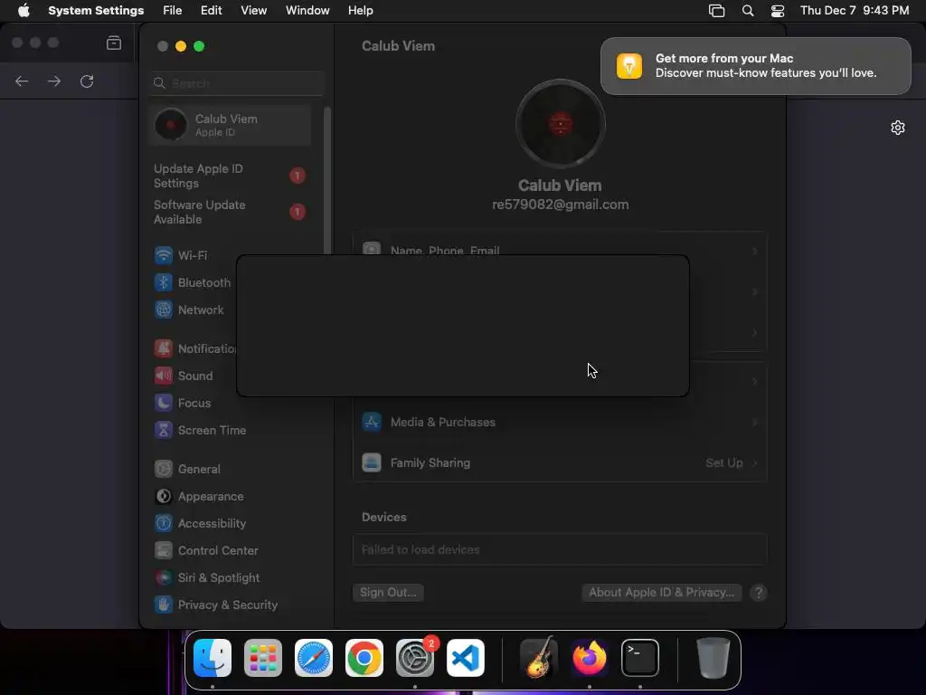Open Control Center in menu bar
The image size is (926, 695).
click(x=778, y=11)
